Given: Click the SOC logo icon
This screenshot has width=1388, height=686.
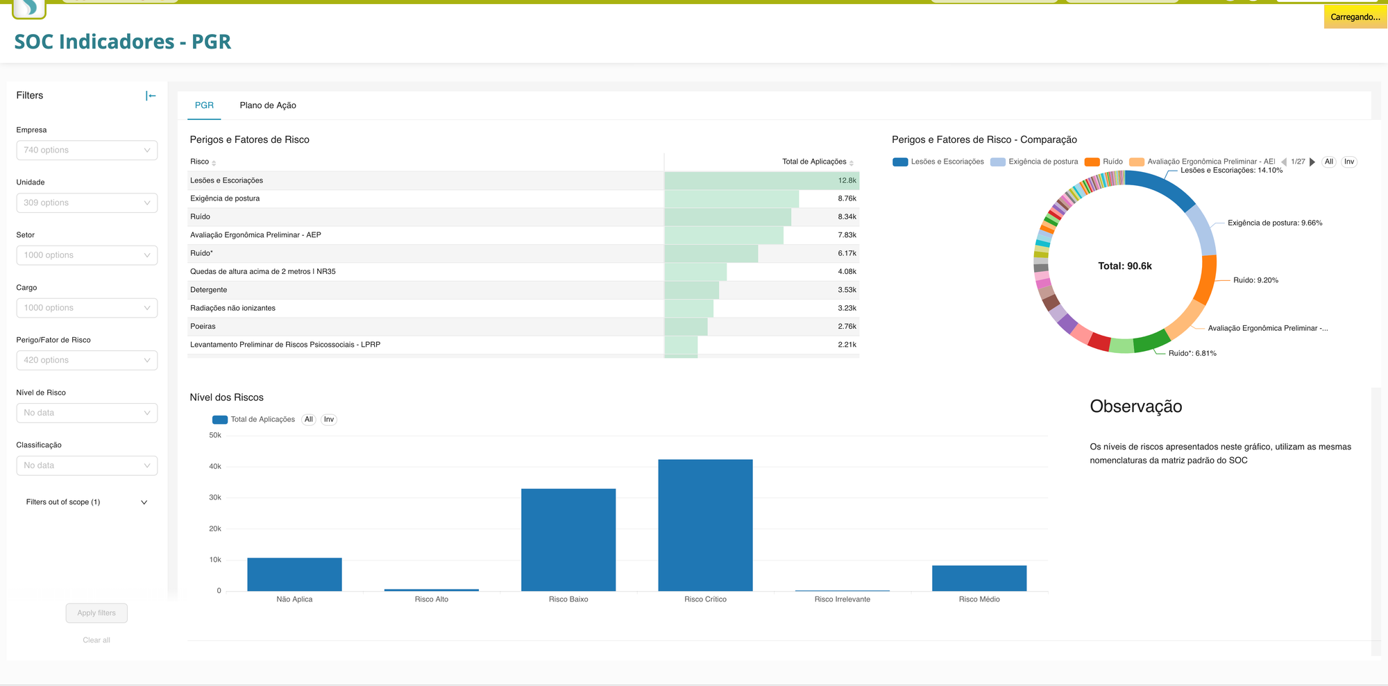Looking at the screenshot, I should pyautogui.click(x=29, y=8).
